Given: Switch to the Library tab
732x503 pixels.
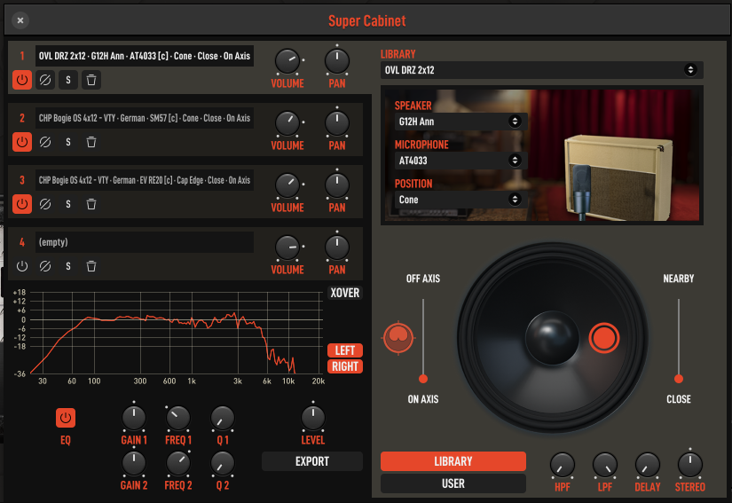Looking at the screenshot, I should coord(453,461).
